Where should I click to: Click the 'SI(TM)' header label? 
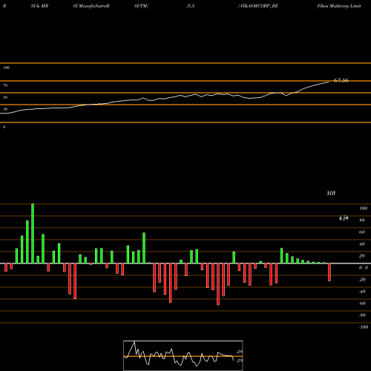click(141, 6)
